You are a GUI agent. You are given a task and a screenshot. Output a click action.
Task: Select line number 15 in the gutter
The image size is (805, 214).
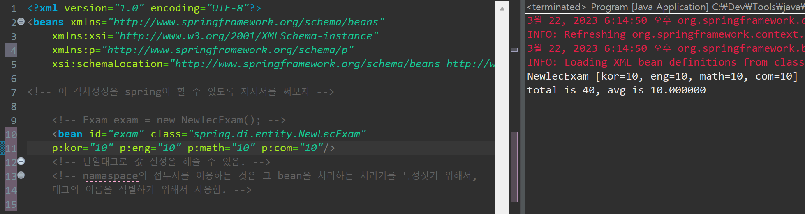tap(11, 204)
